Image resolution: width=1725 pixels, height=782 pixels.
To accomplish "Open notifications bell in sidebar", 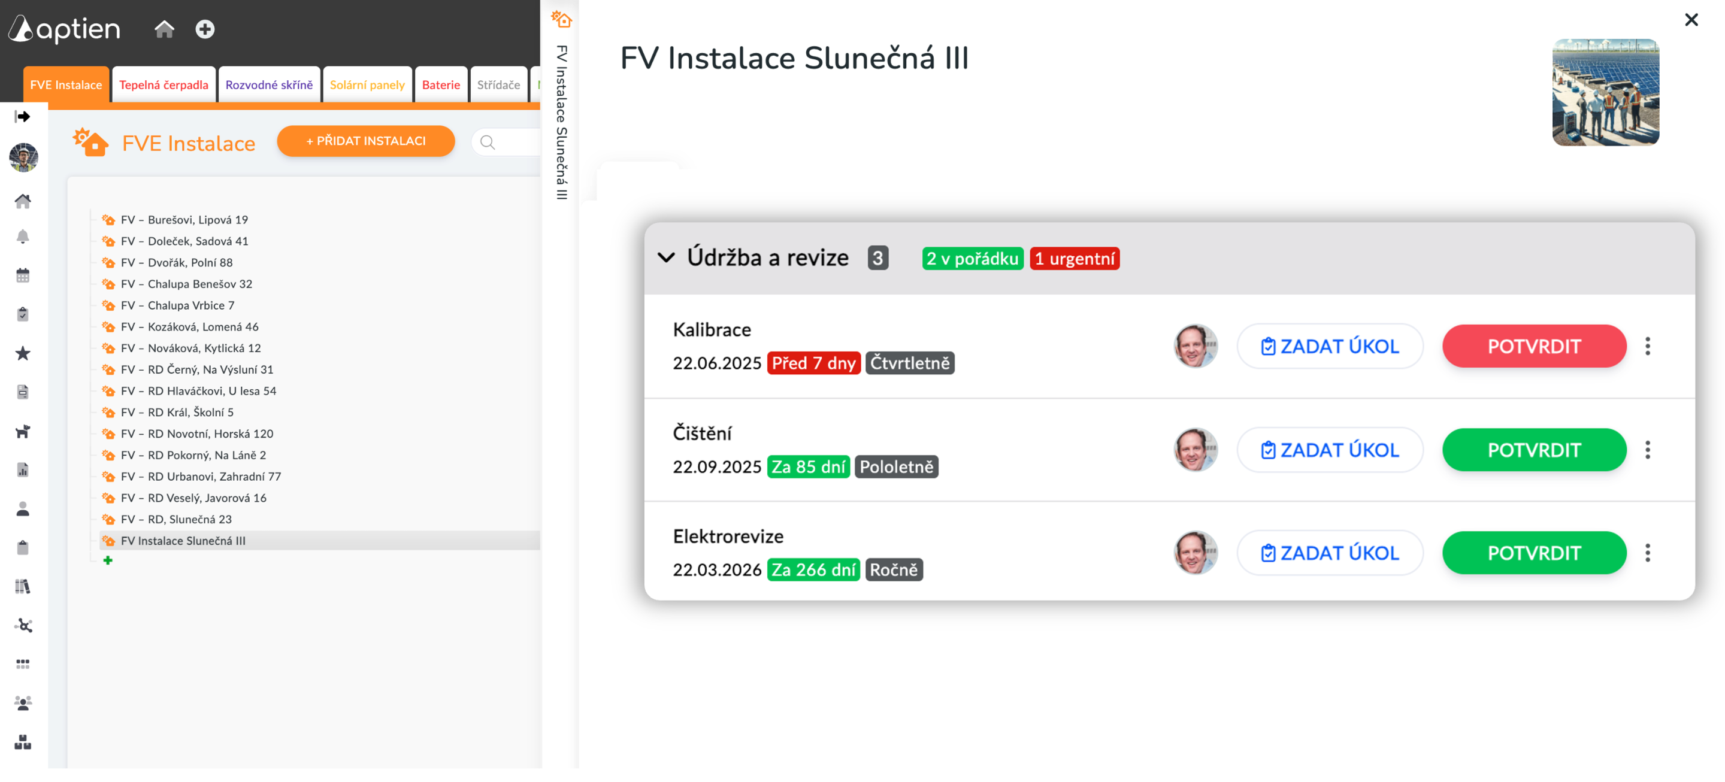I will click(23, 237).
